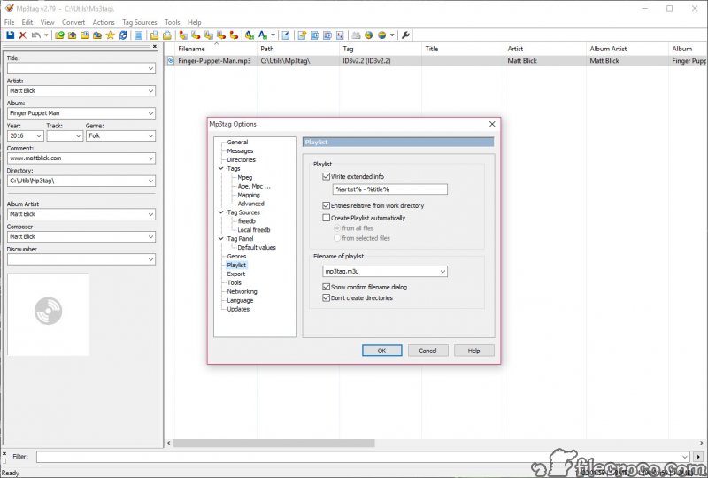Viewport: 708px width, 478px height.
Task: Click the Extended Tags notepad icon
Action: tap(285, 35)
